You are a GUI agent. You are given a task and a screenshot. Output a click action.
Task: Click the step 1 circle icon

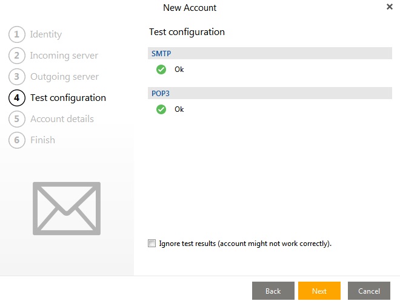(x=17, y=34)
